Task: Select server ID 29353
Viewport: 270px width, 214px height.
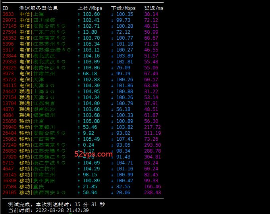Action: 10,62
